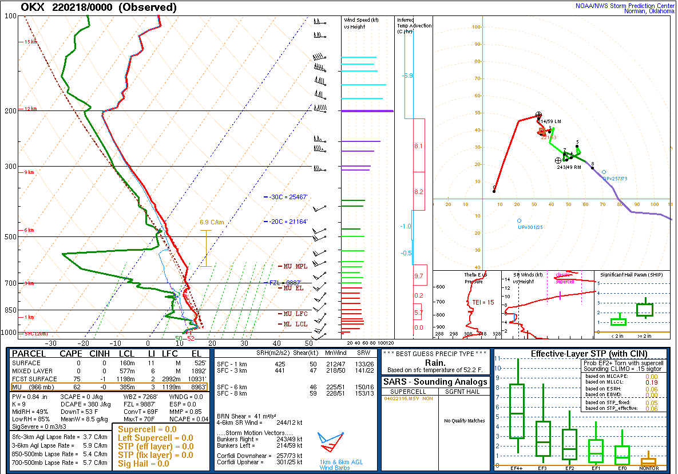The width and height of the screenshot is (678, 474).
Task: Click the 'BEST GUESS PRECIP TYPE' heading
Action: pyautogui.click(x=435, y=354)
